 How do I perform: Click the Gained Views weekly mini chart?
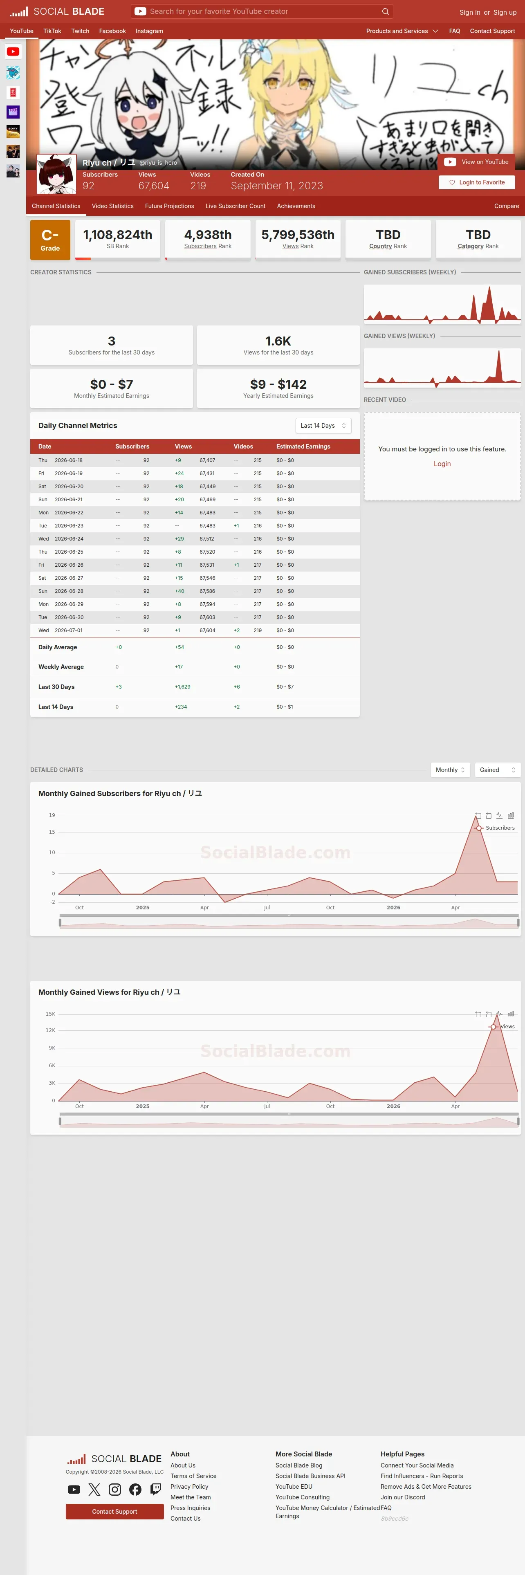(x=442, y=368)
